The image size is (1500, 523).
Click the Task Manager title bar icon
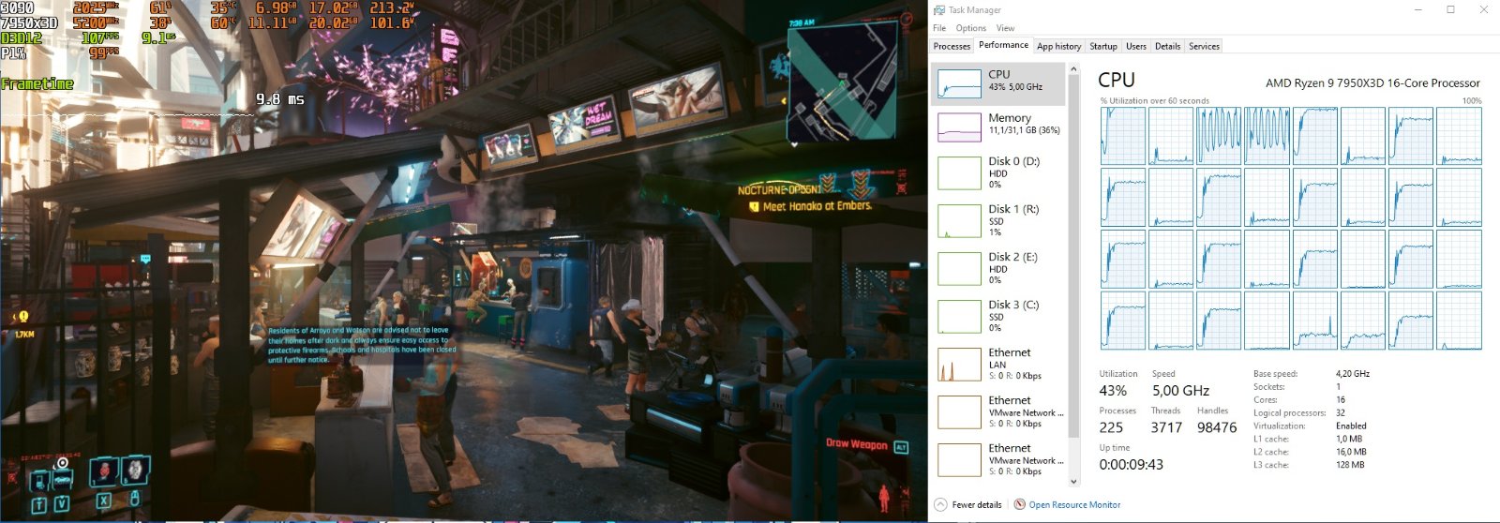click(939, 10)
